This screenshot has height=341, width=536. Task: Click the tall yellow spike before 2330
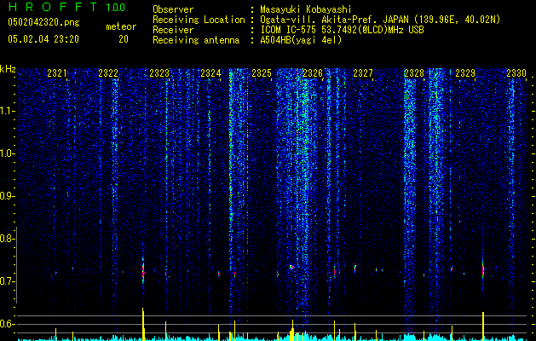483,327
